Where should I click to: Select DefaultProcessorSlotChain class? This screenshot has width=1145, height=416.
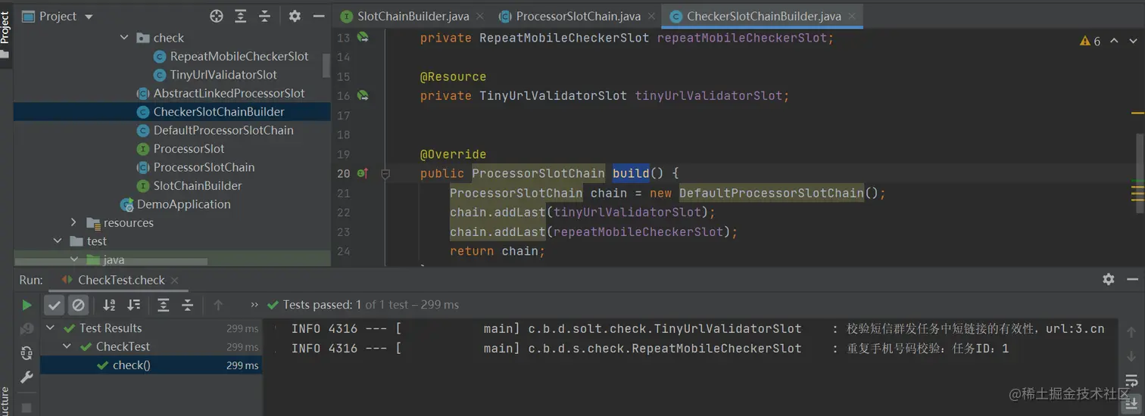(x=223, y=130)
